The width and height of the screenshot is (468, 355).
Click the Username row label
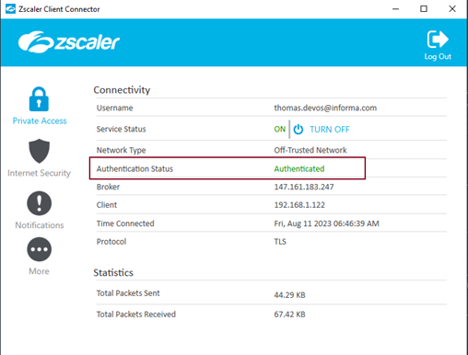coord(114,108)
